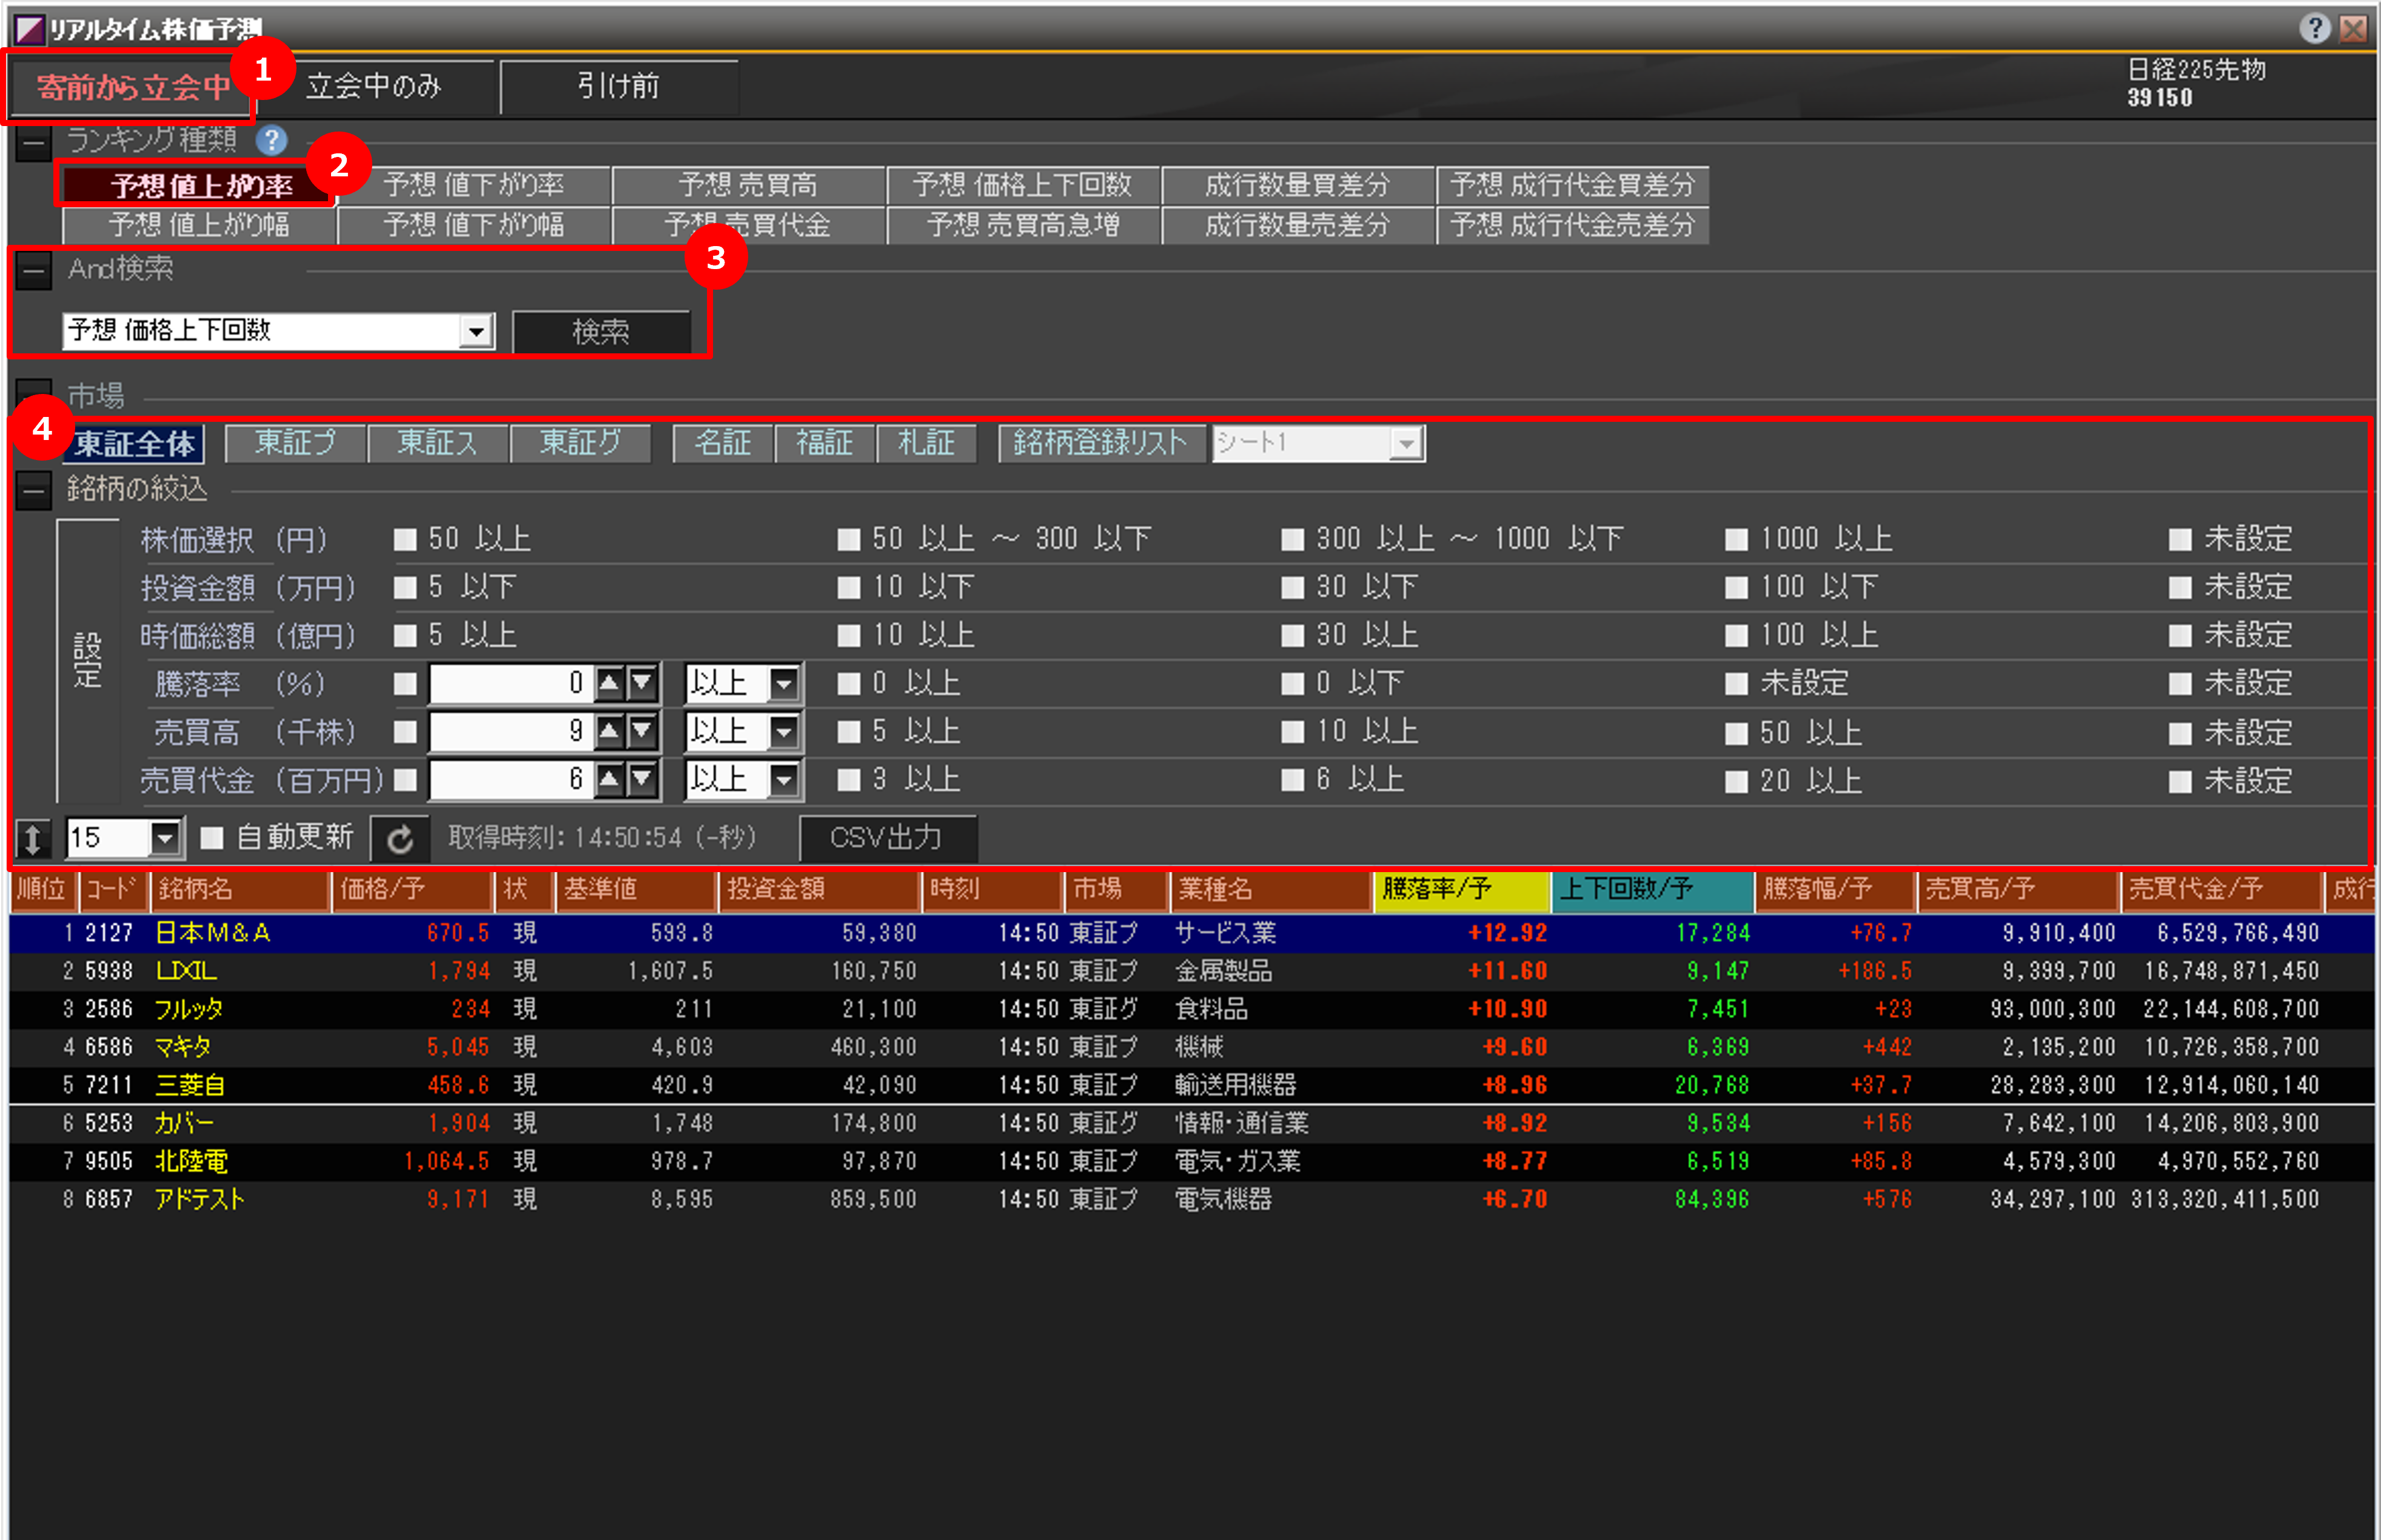Choose 名証 market

(x=723, y=443)
